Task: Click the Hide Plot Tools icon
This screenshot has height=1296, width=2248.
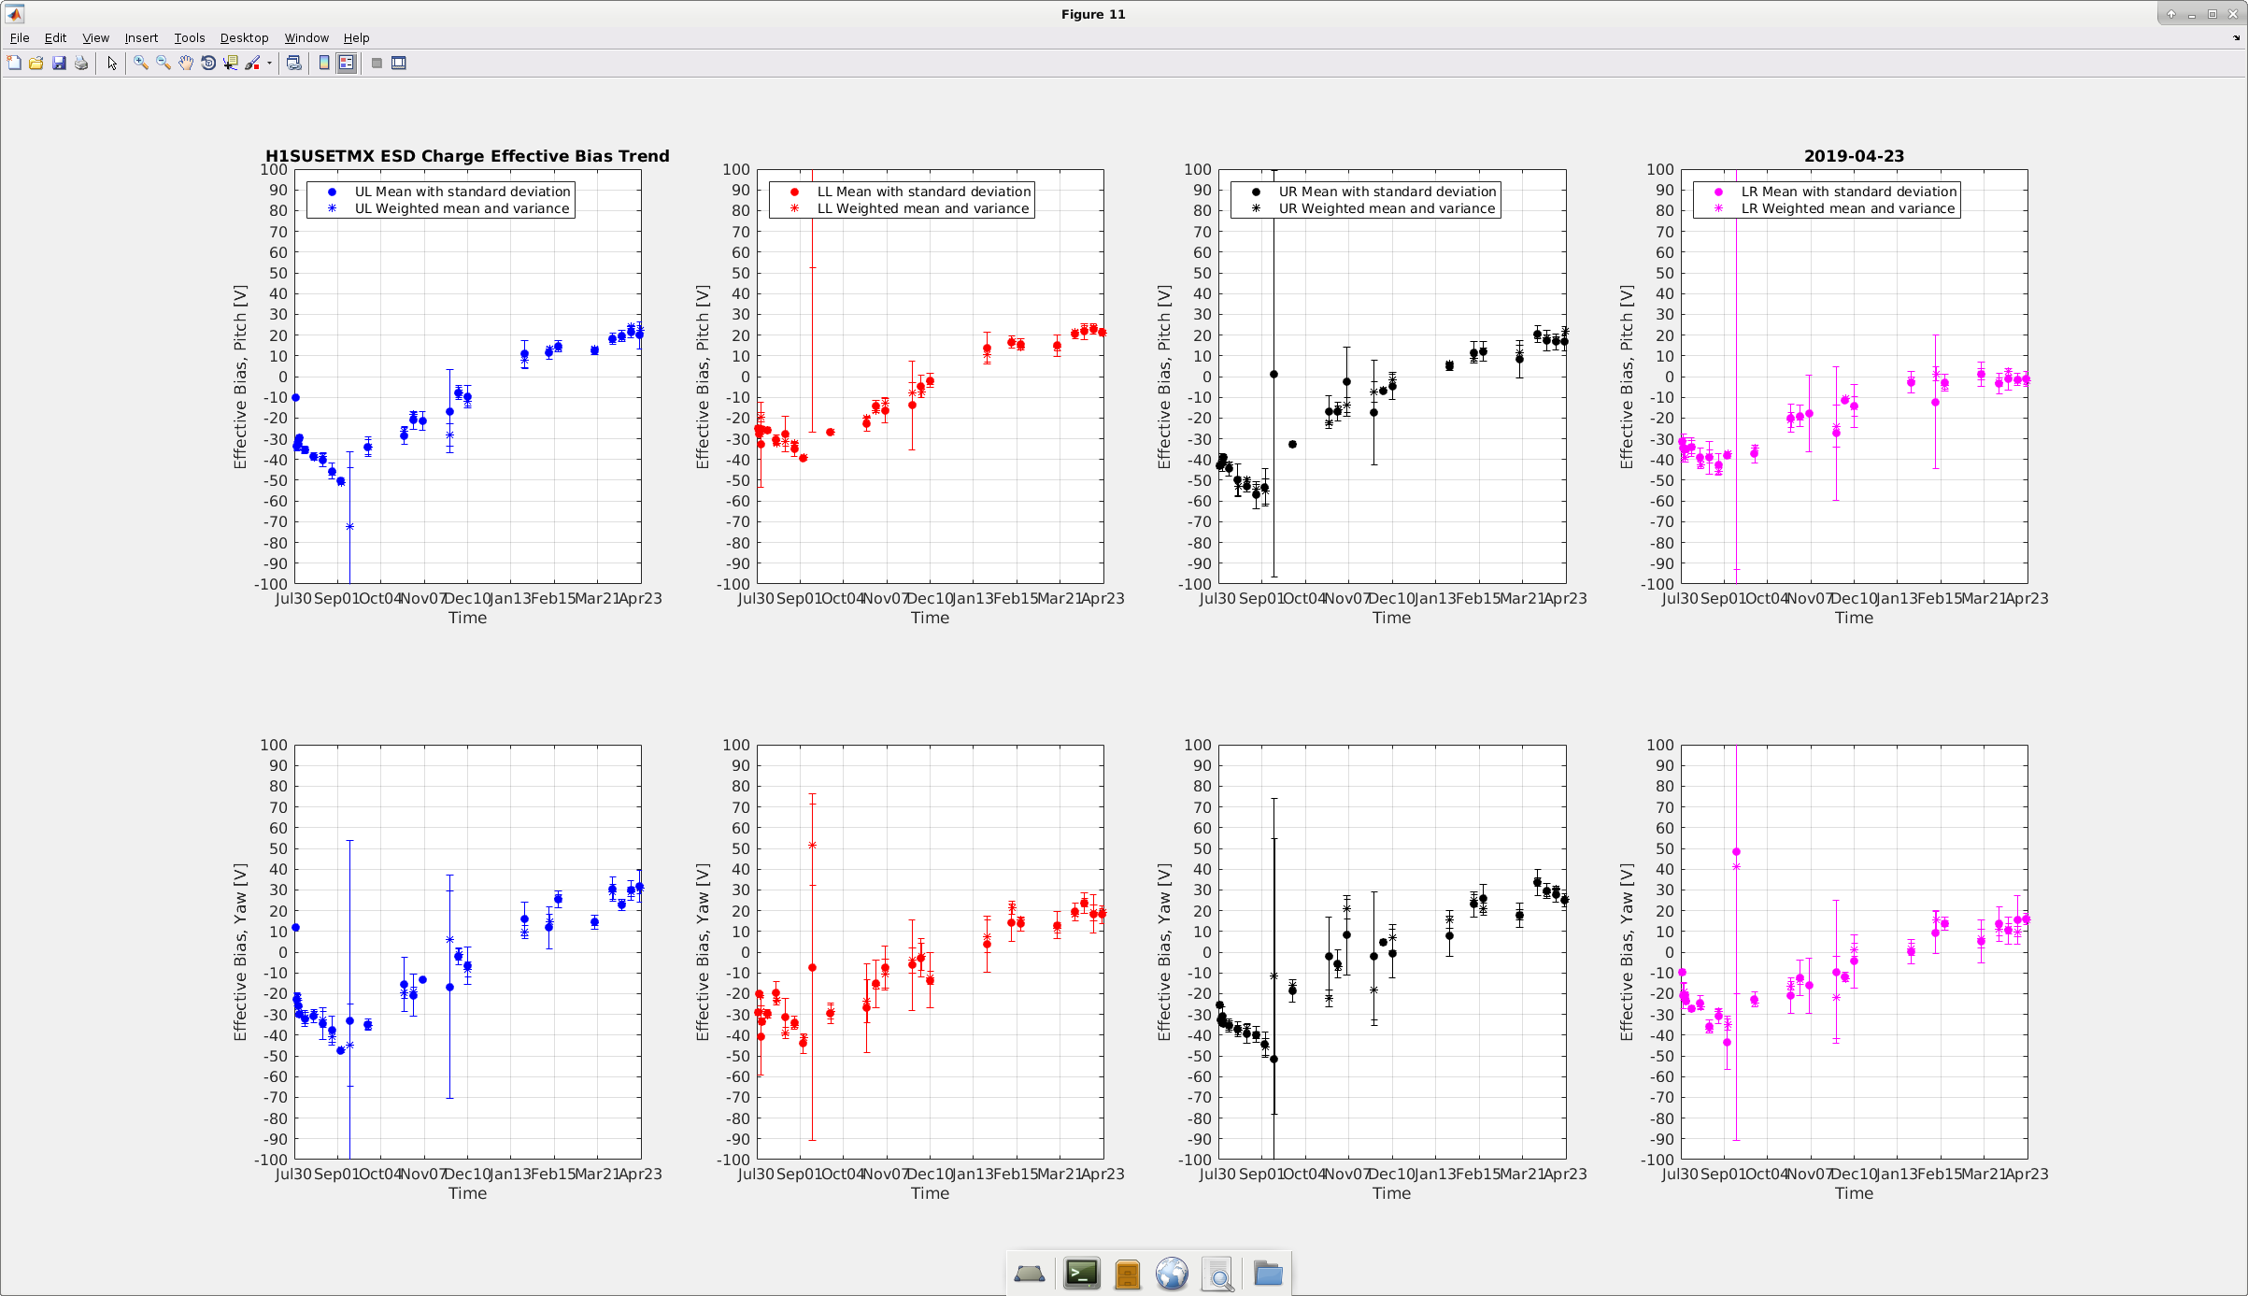Action: tap(377, 64)
